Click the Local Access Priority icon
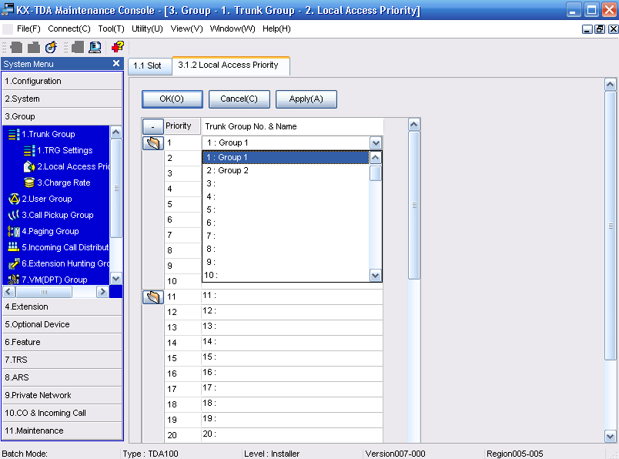This screenshot has width=619, height=459. 29,166
